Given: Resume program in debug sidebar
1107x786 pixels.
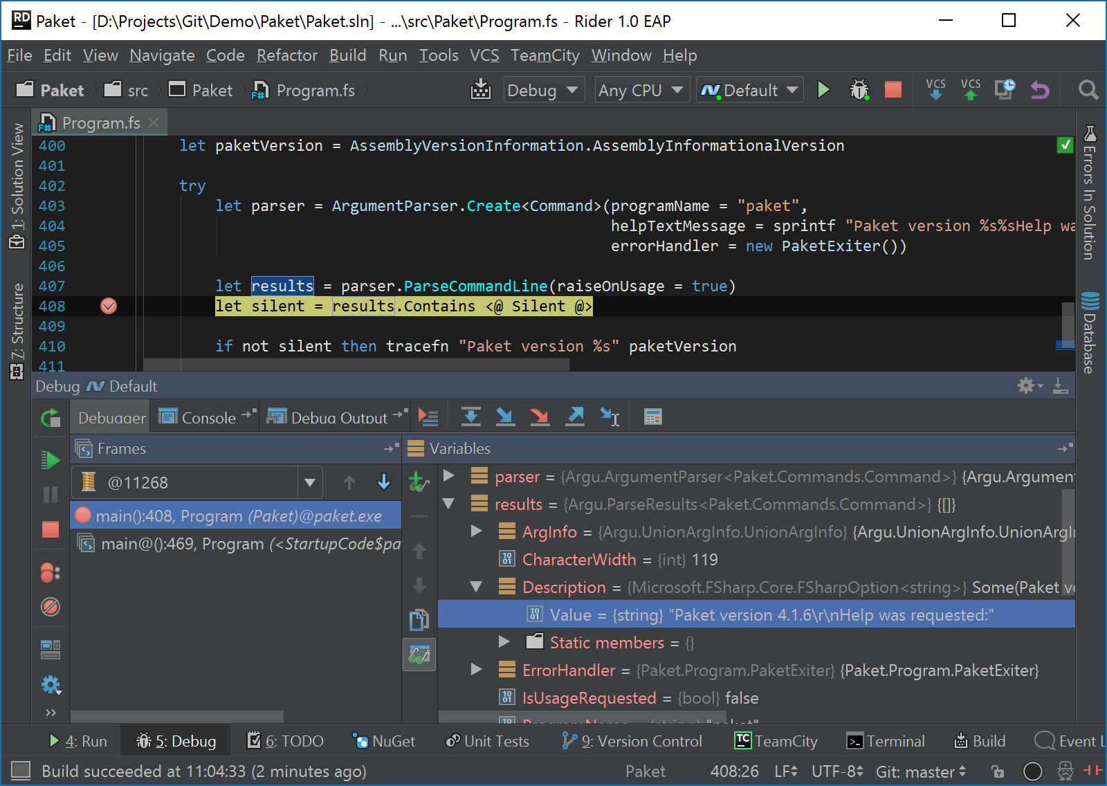Looking at the screenshot, I should pos(51,460).
